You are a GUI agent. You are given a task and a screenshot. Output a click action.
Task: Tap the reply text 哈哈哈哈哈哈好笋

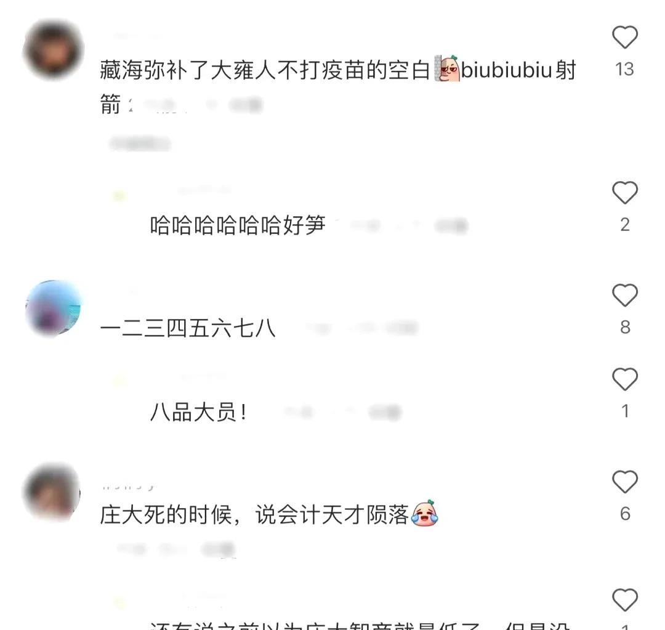coord(238,225)
